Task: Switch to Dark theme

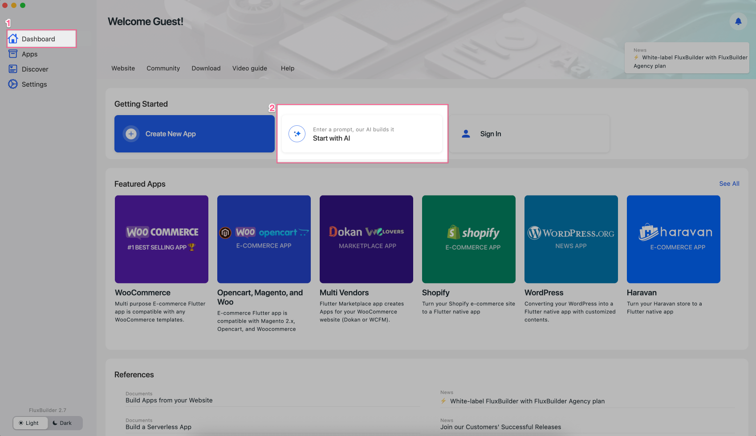Action: tap(65, 423)
